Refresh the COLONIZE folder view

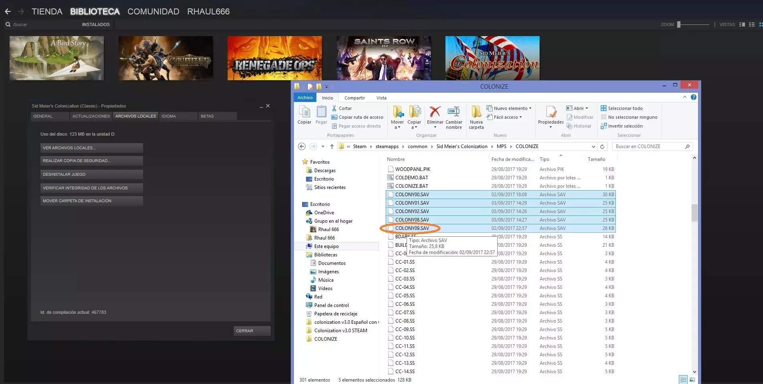point(602,146)
